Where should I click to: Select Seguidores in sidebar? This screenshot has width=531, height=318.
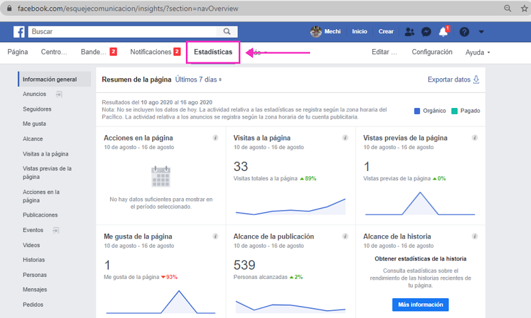[37, 109]
